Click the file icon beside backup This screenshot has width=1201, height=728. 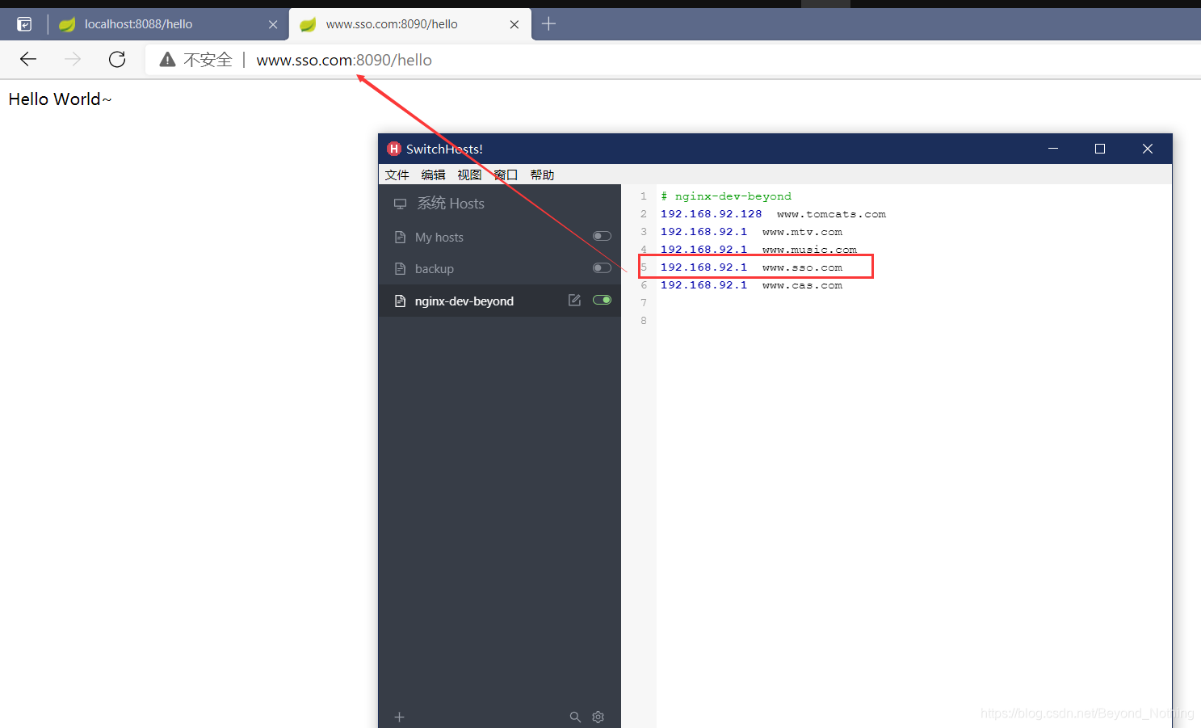(x=400, y=268)
